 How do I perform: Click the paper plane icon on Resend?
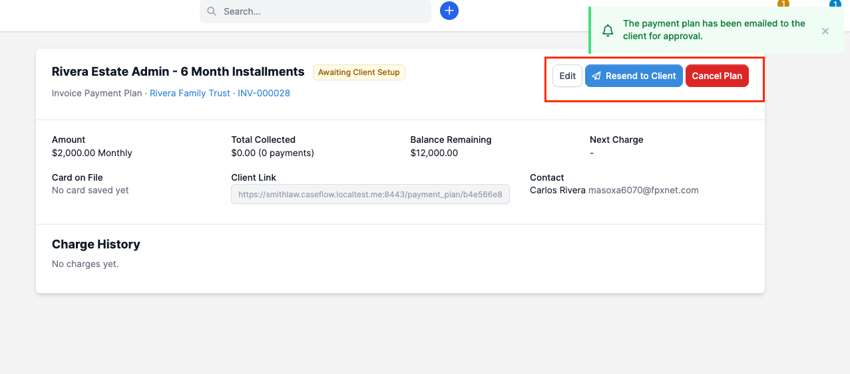coord(596,76)
